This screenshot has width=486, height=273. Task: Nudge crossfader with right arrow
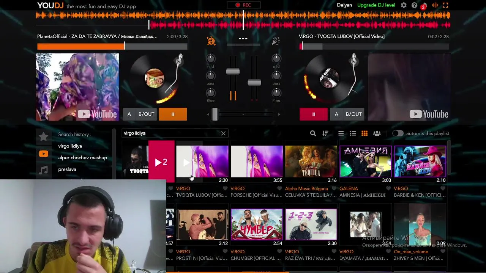click(x=279, y=114)
